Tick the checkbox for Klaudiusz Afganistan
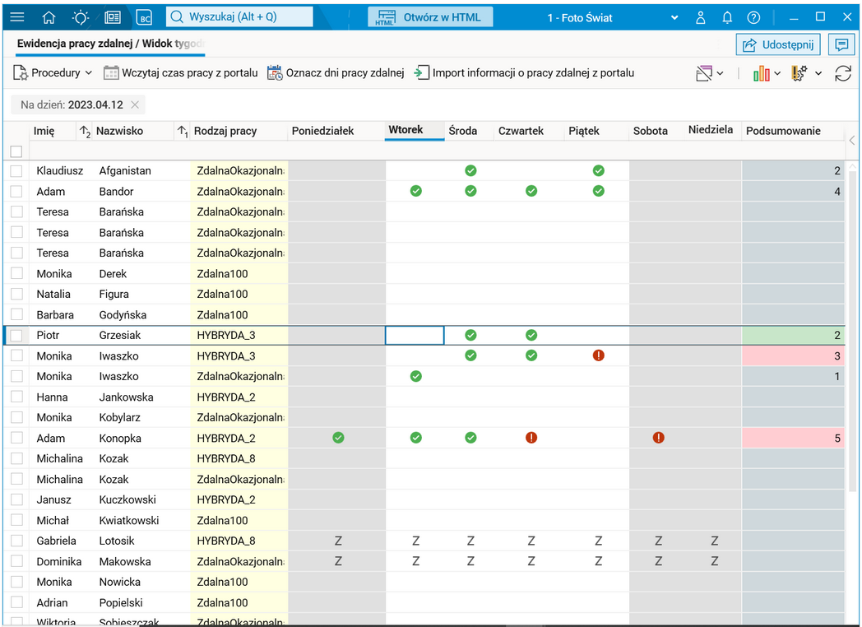This screenshot has width=862, height=627. point(16,171)
